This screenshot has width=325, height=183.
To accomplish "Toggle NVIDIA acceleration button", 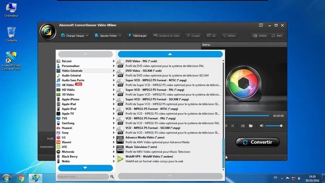I will 259,36.
